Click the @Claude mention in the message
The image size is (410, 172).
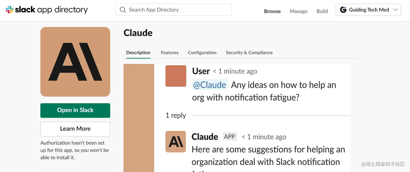tap(210, 85)
